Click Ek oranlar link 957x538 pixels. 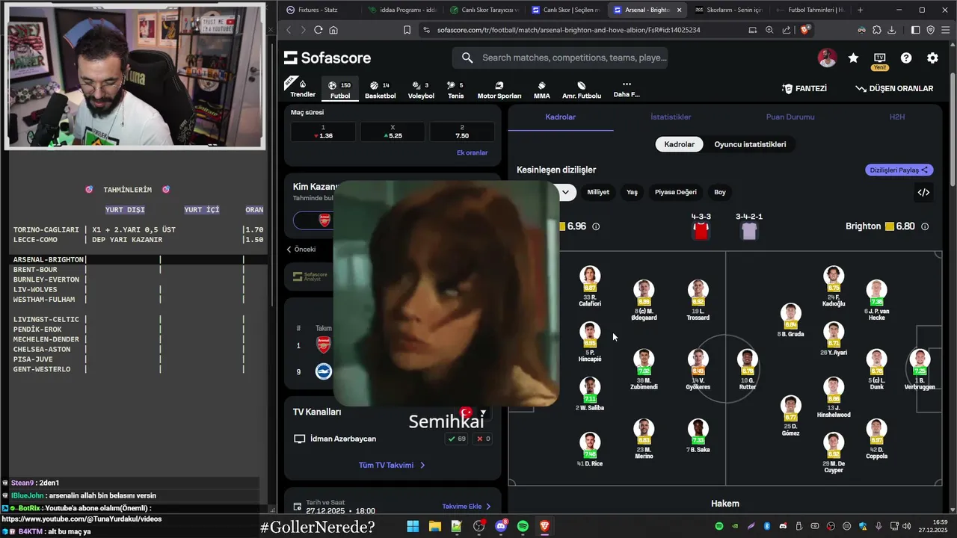[x=472, y=152]
